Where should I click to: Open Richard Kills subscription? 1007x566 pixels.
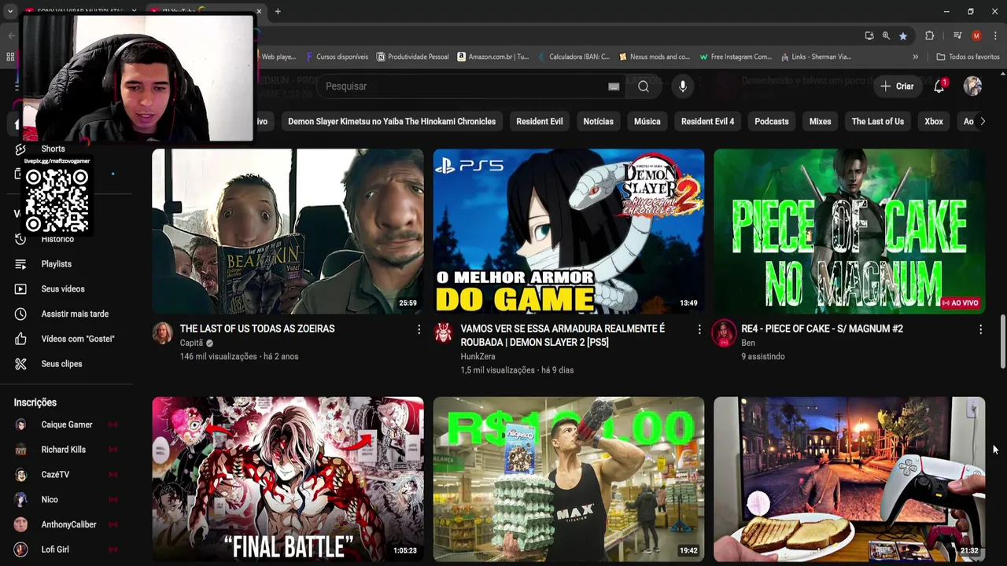[x=63, y=450]
